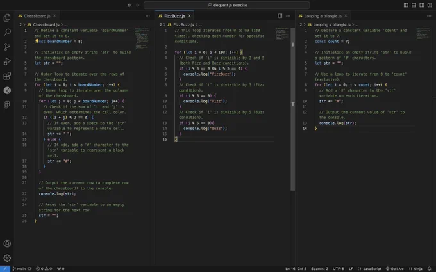
Task: Click the 'eloquent js exercise' command center search box
Action: [226, 5]
